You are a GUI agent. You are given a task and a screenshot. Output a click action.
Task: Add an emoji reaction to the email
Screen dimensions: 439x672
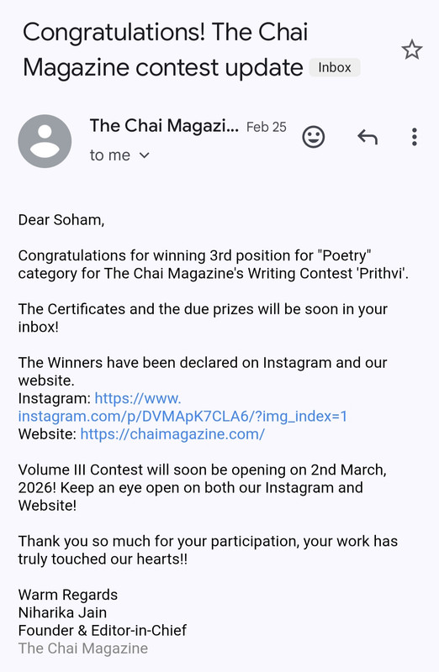[x=314, y=137]
